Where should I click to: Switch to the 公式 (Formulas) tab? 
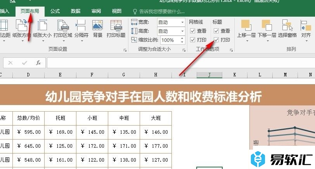[55, 11]
